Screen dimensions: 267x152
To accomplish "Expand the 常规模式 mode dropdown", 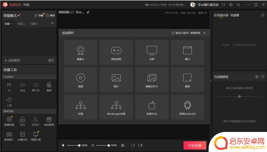I will coord(12,15).
